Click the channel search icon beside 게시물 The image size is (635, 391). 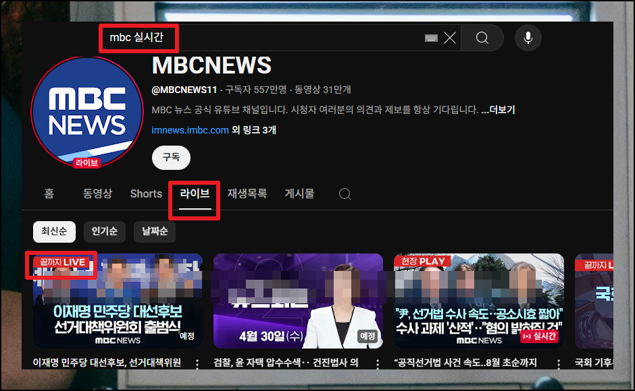(345, 194)
